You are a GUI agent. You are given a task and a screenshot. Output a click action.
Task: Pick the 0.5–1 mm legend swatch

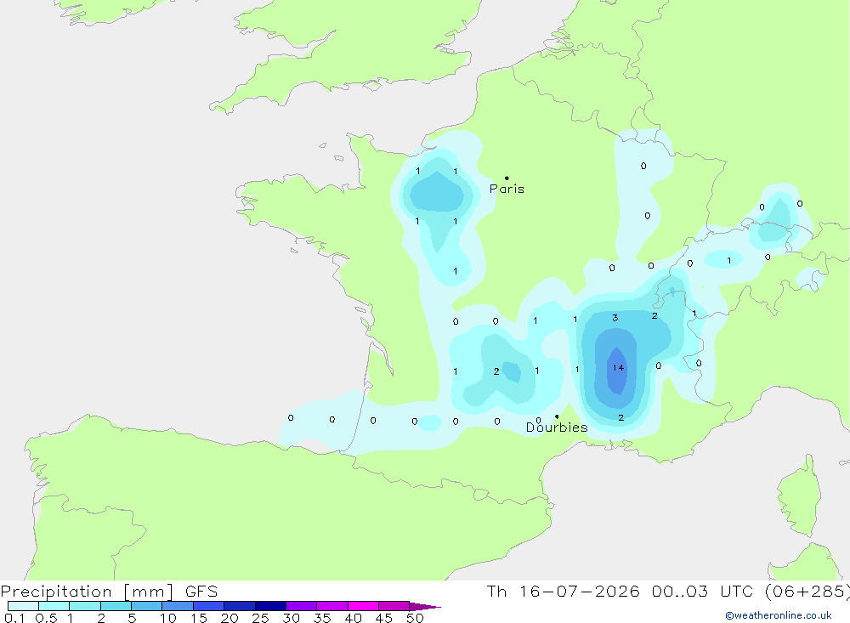coord(54,606)
